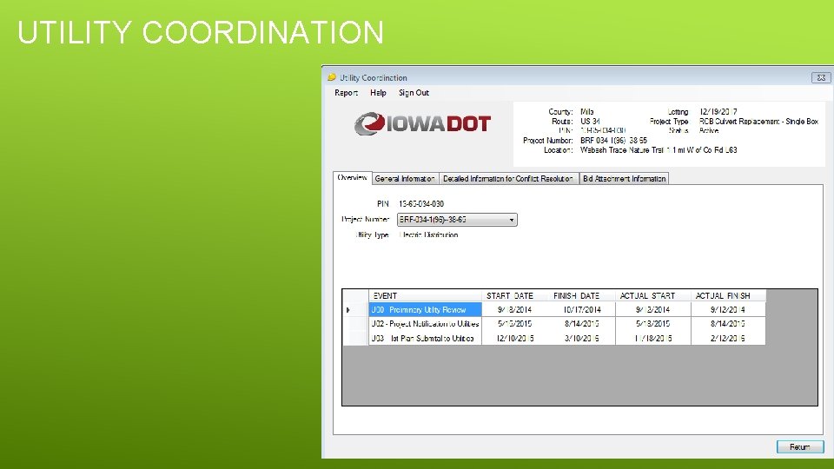Switch to the General Information tab
834x469 pixels.
tap(405, 179)
